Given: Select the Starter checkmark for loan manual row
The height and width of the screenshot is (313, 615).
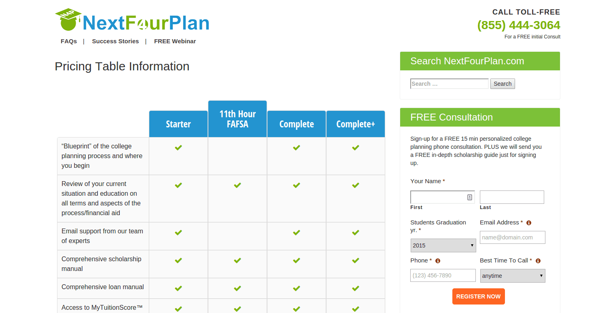Looking at the screenshot, I should pos(178,288).
